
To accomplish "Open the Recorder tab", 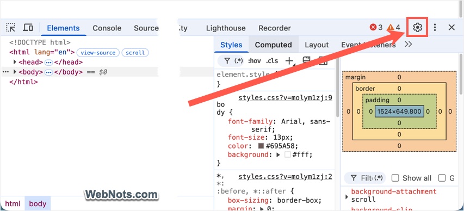I will (x=275, y=28).
